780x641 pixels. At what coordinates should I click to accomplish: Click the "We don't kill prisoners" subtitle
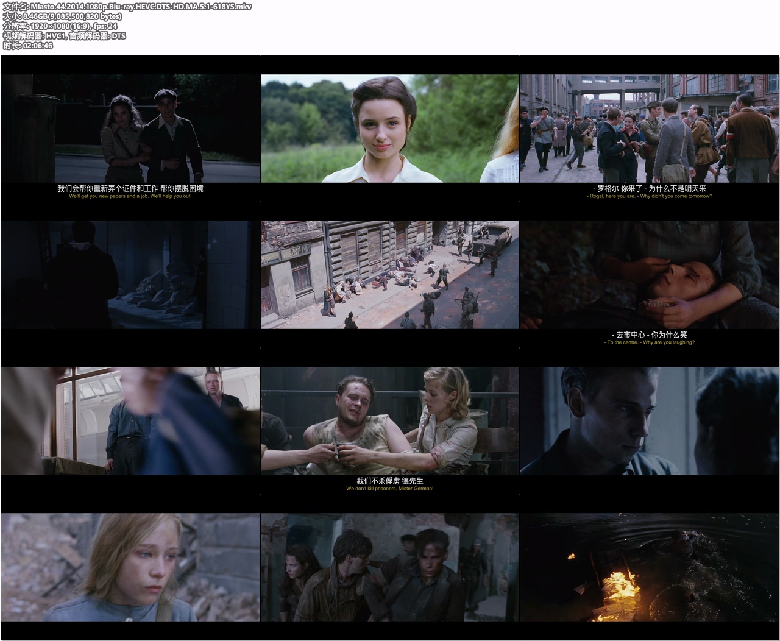pyautogui.click(x=390, y=489)
